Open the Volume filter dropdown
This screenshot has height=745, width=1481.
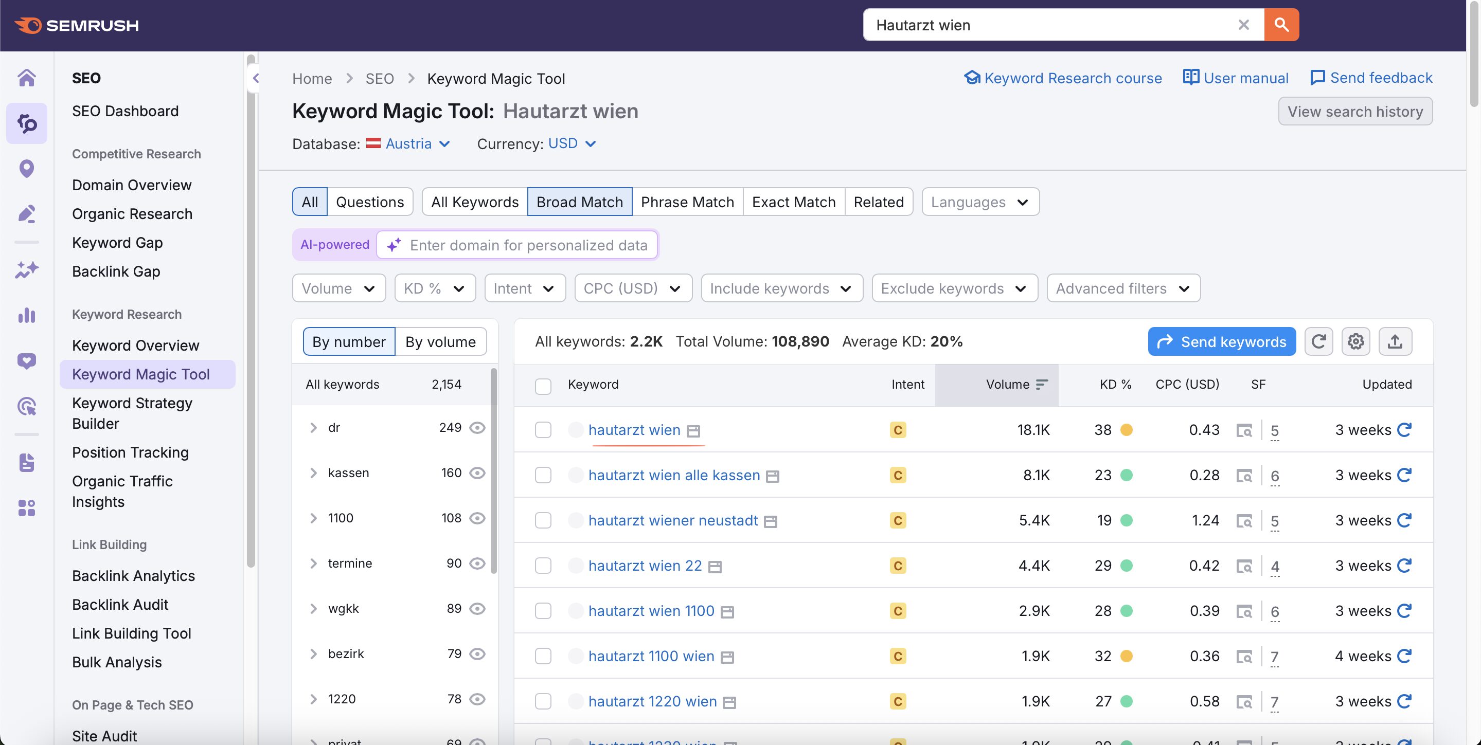point(338,288)
